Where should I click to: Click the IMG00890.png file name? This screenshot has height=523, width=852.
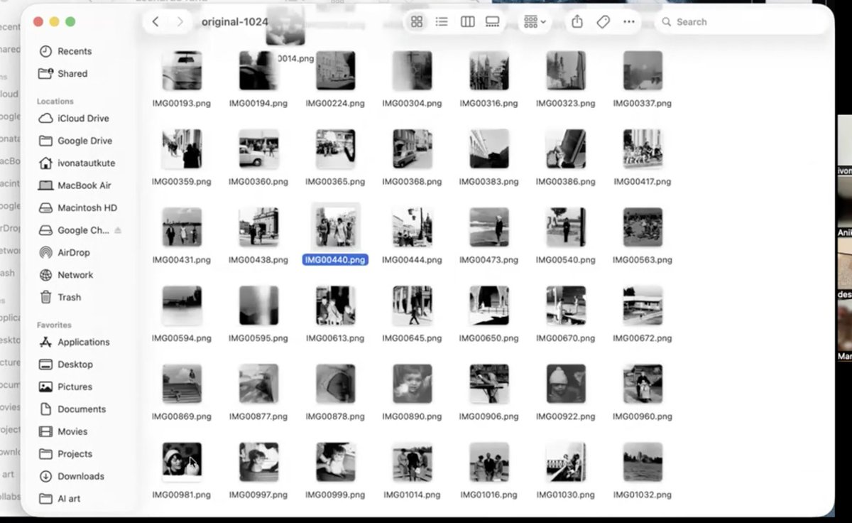coord(412,416)
